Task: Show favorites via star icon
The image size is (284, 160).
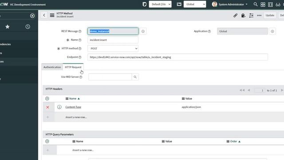Action: 8,27
